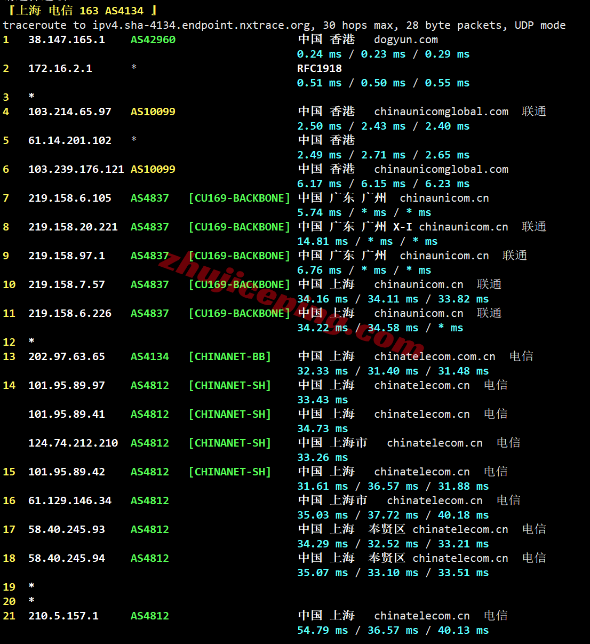Click the IP 219.158.97.1
The width and height of the screenshot is (590, 644).
tap(67, 256)
